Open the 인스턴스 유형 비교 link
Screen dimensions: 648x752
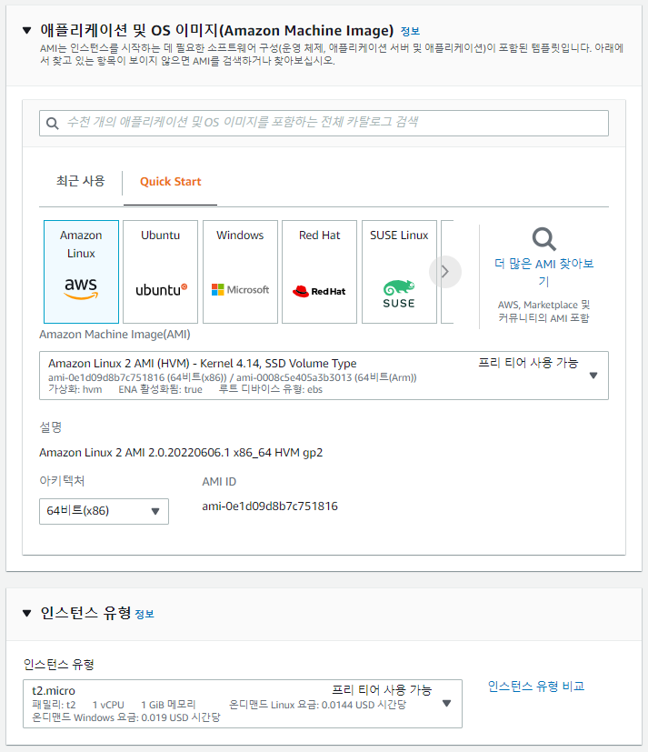point(536,687)
